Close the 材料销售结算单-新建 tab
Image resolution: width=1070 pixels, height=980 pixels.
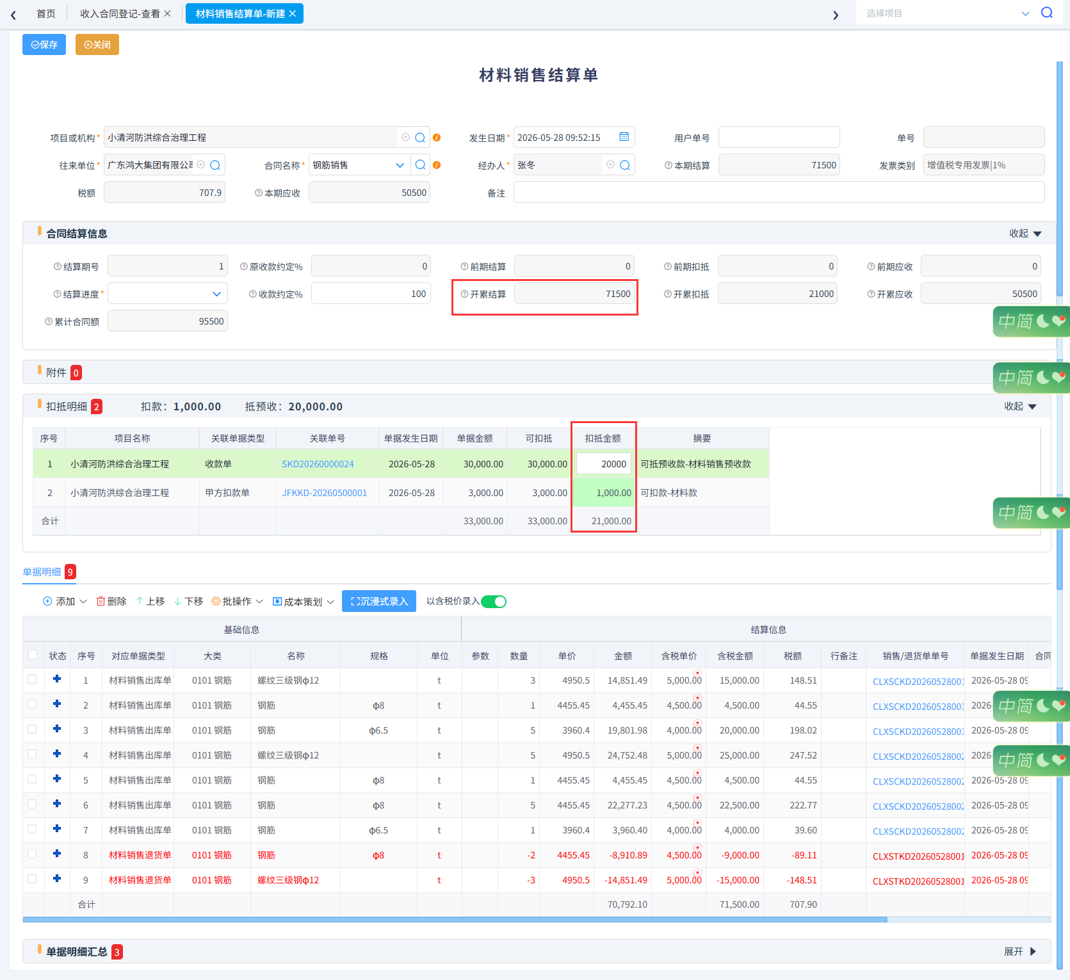coord(293,13)
